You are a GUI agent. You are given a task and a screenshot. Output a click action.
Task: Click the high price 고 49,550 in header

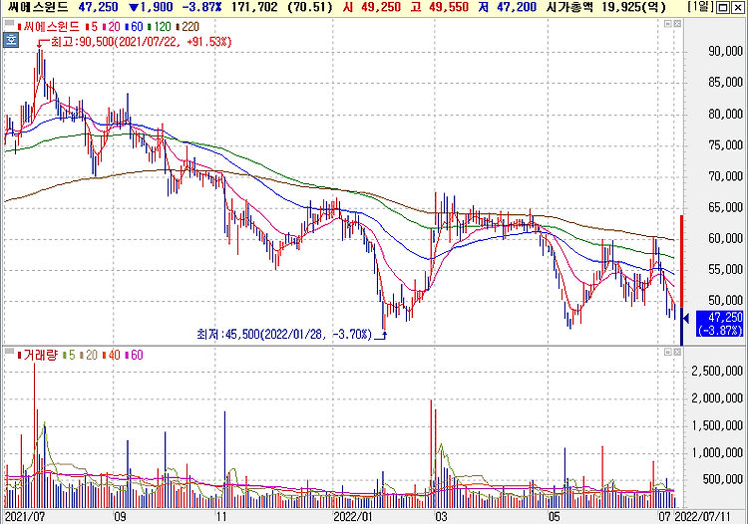pyautogui.click(x=442, y=7)
